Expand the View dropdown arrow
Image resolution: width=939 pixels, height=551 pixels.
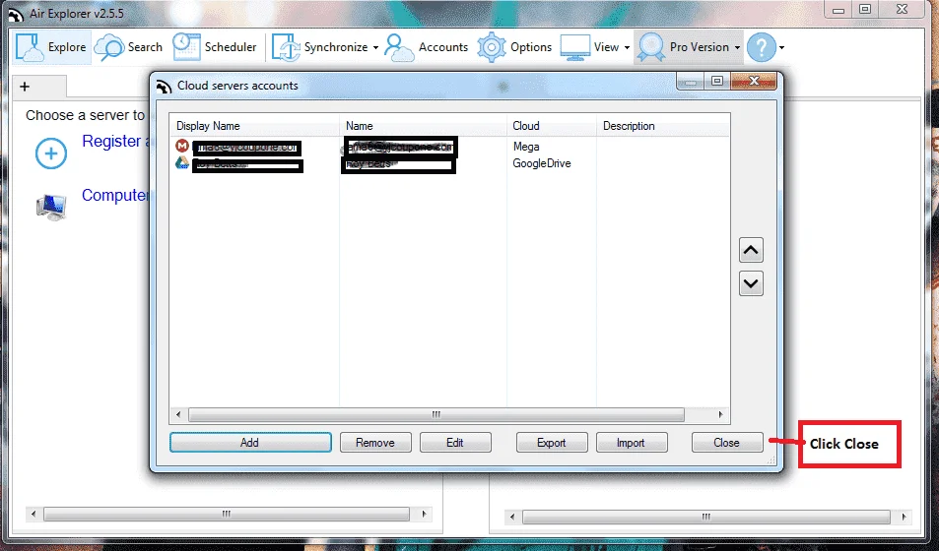point(627,48)
